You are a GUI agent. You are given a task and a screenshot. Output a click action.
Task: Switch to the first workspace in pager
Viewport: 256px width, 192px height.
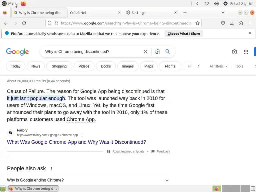coord(217,188)
